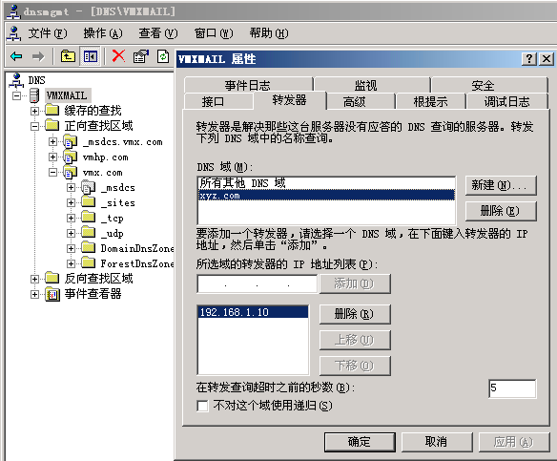Viewport: 557px width, 461px height.
Task: Expand the 事件查看器 node
Action: (x=34, y=294)
